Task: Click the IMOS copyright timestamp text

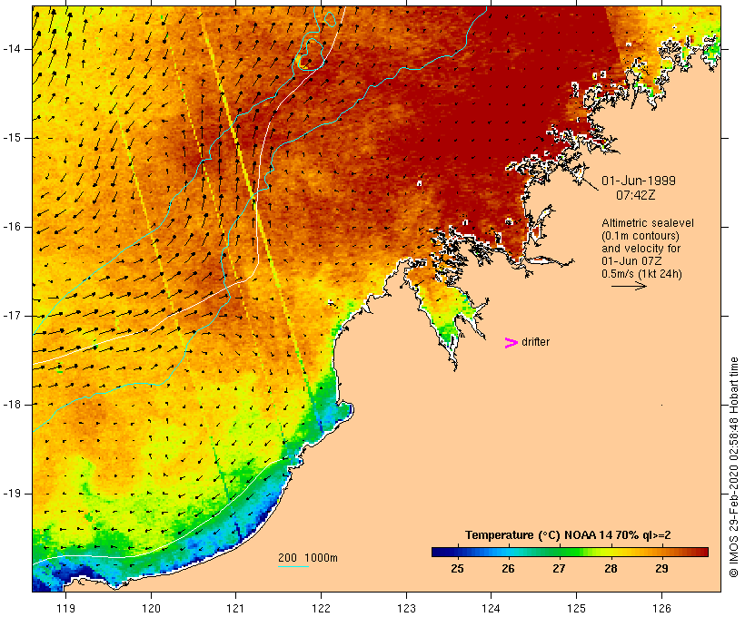Action: (x=733, y=467)
